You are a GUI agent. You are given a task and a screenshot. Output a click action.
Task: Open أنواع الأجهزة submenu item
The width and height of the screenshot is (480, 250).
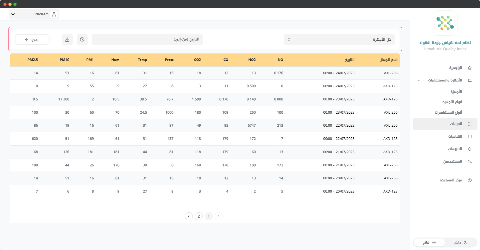pyautogui.click(x=452, y=102)
